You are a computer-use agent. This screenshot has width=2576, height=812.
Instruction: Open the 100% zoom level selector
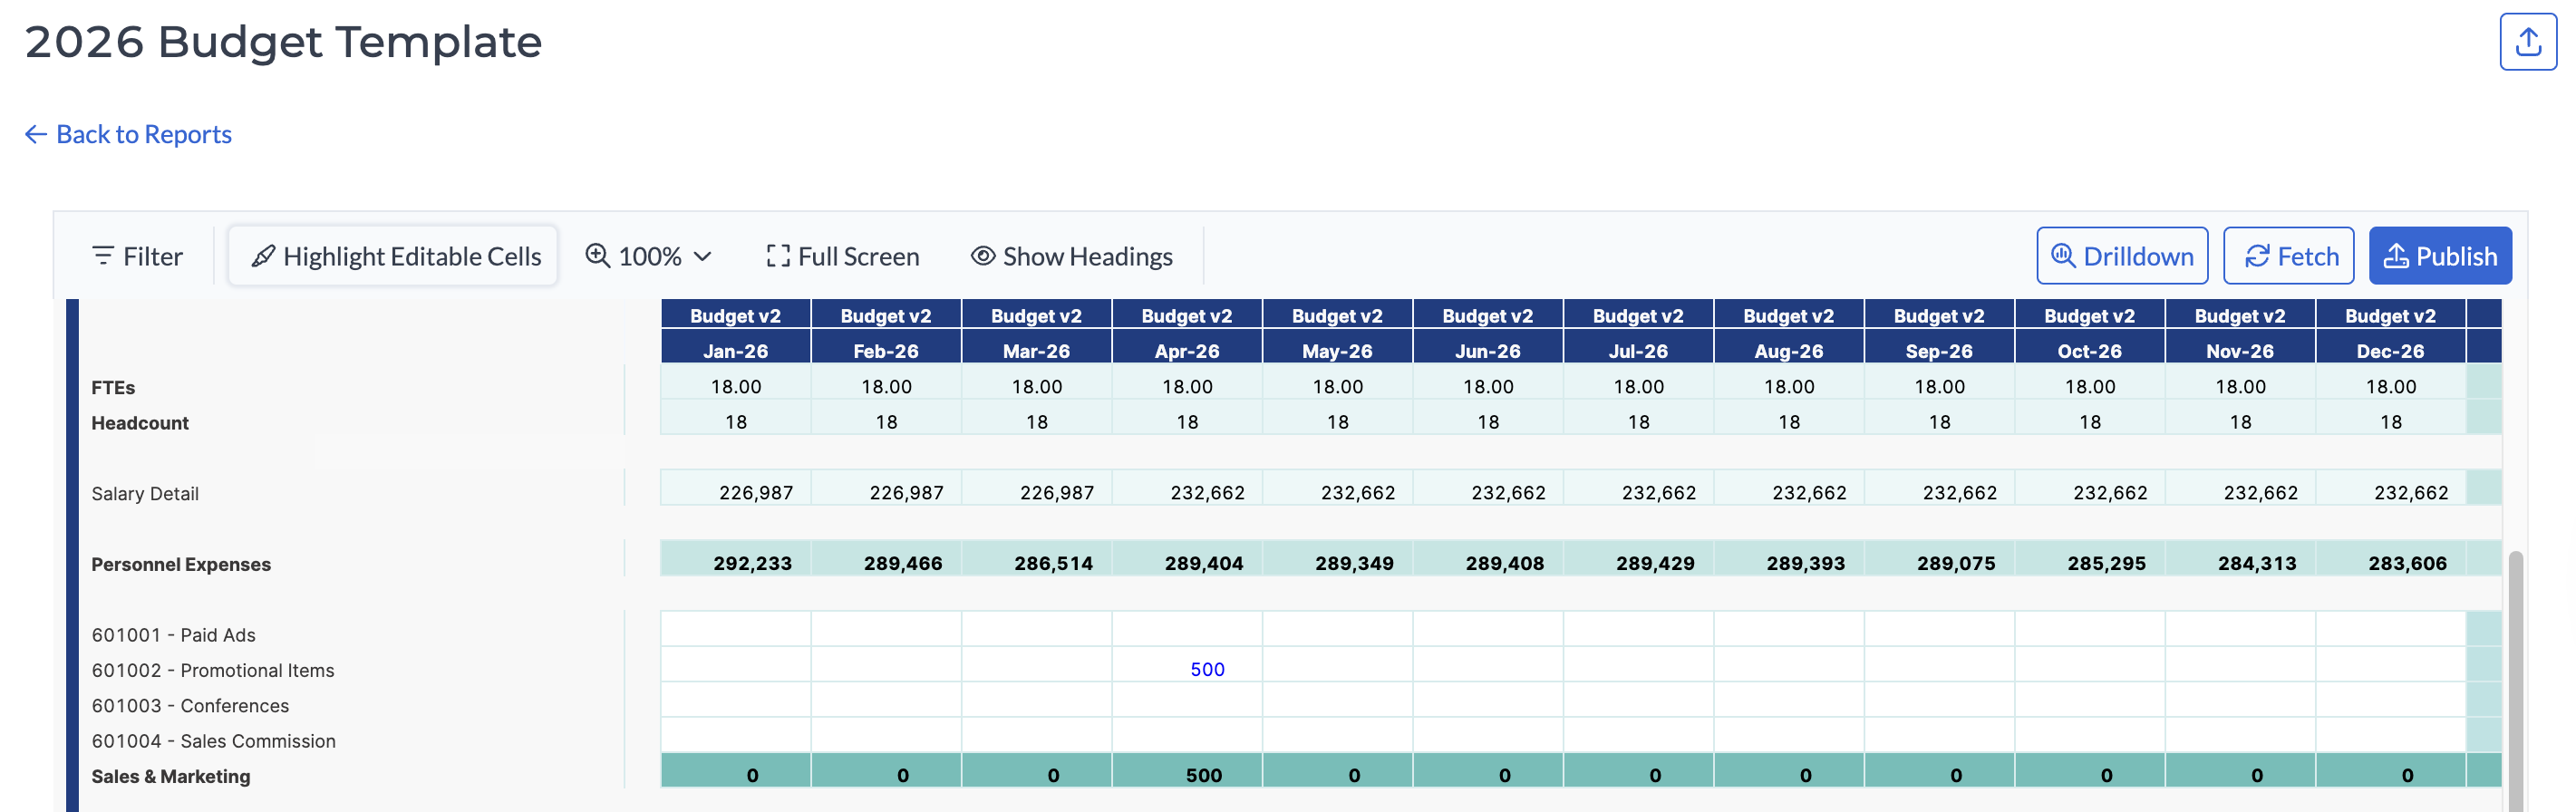(650, 256)
